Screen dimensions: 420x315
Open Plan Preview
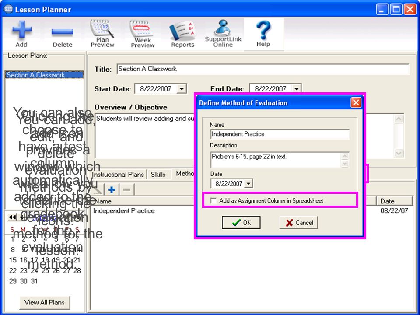[102, 34]
